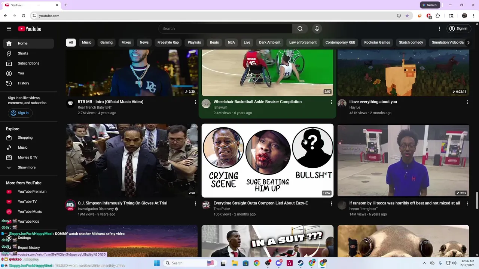Open options for Straight Outta Compton video

(x=331, y=204)
